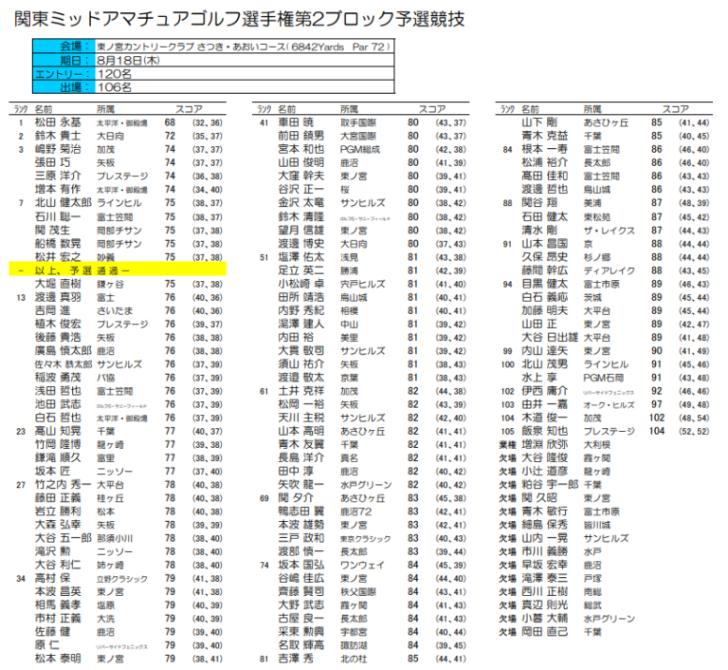The height and width of the screenshot is (670, 728).
Task: Click the 会場 label cell
Action: click(x=63, y=46)
